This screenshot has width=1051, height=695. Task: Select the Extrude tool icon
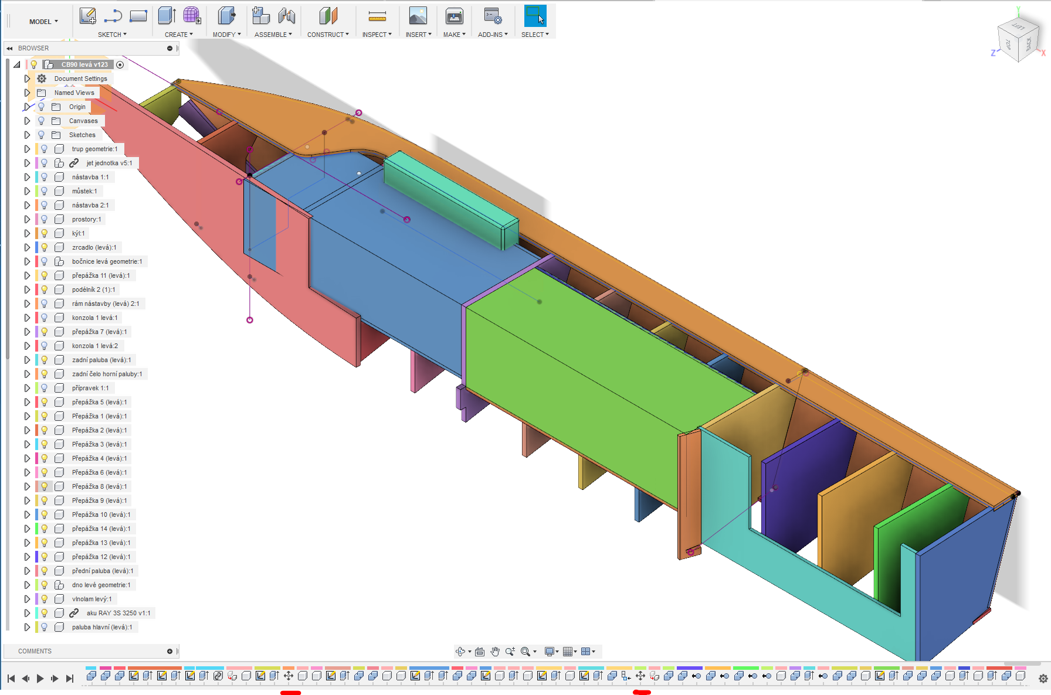coord(167,16)
